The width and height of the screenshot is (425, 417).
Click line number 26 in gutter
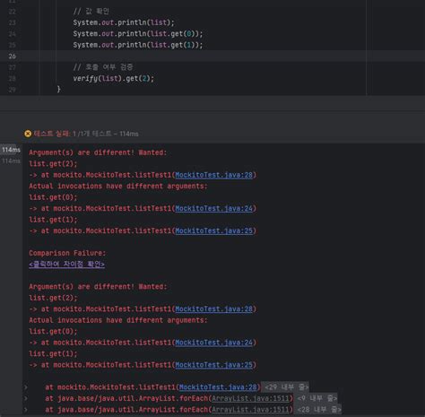point(13,56)
